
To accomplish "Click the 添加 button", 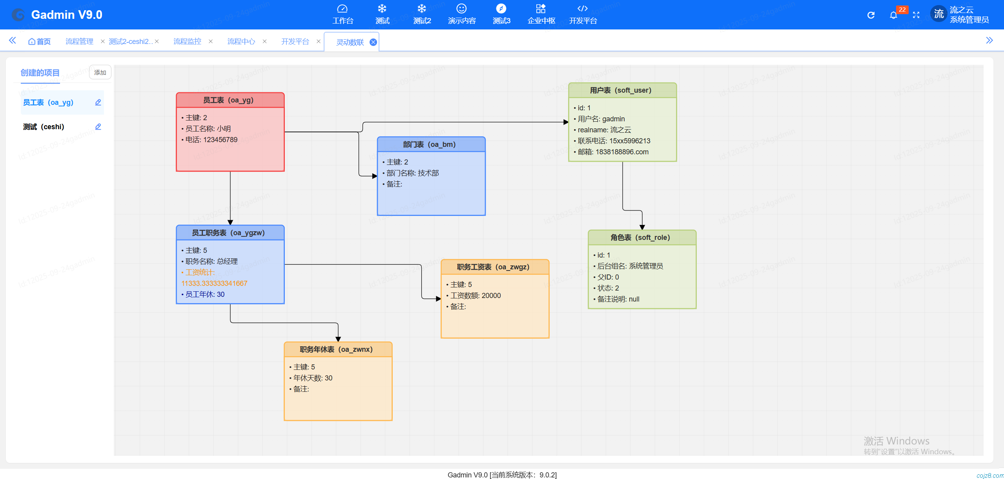I will click(x=100, y=73).
